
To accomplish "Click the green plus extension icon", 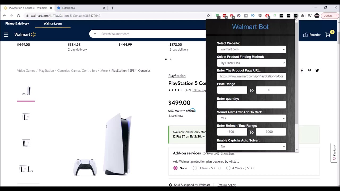I will pyautogui.click(x=275, y=16).
